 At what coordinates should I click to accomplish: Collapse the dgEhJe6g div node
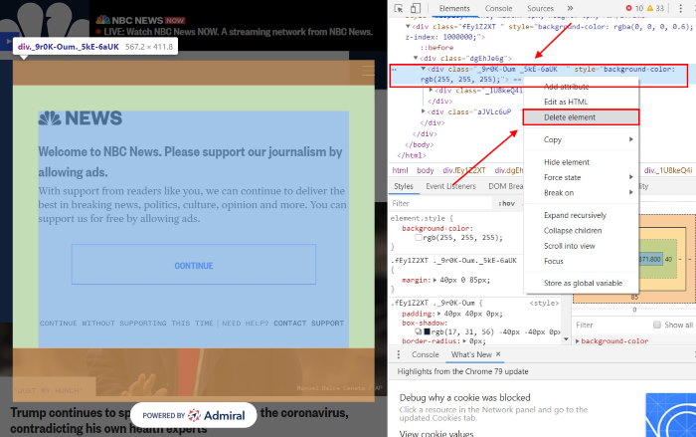point(416,58)
